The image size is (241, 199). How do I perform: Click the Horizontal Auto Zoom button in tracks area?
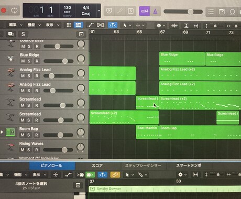(196, 26)
